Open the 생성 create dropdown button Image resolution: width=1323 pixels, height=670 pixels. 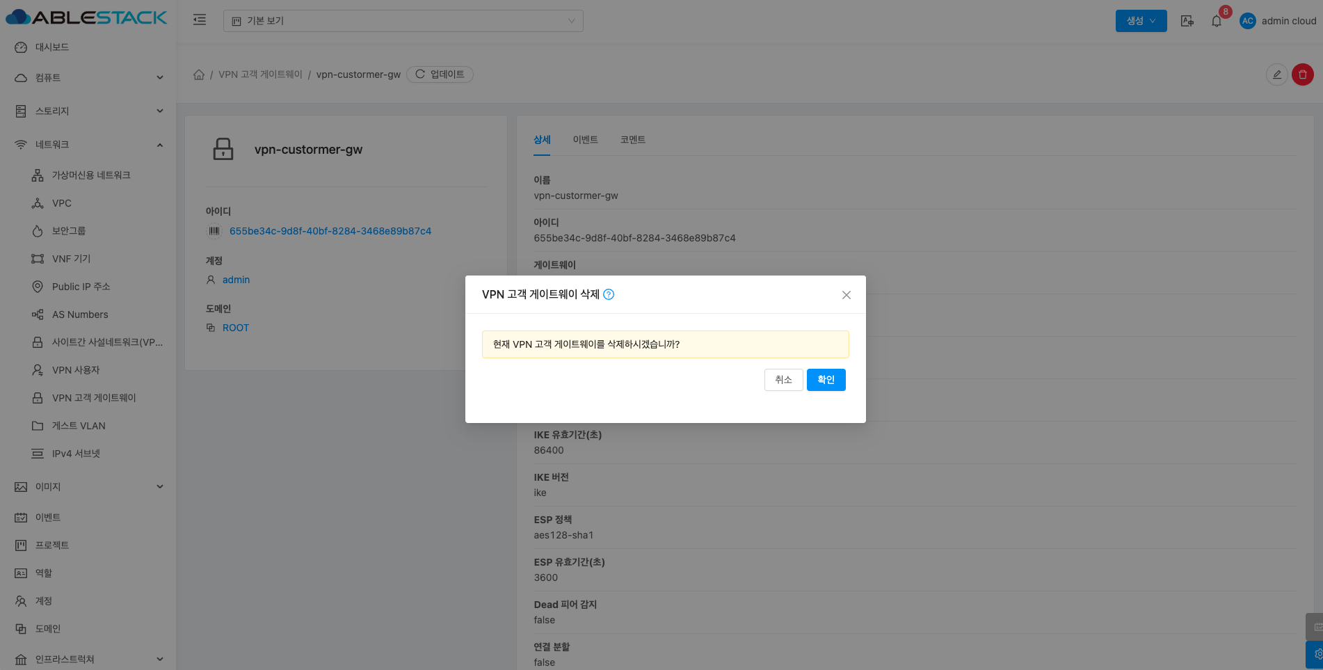[1141, 21]
